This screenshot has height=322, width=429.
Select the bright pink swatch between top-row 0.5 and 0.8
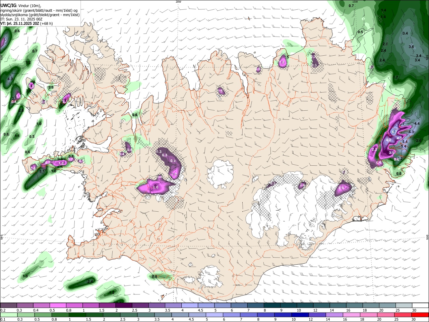pos(57,306)
